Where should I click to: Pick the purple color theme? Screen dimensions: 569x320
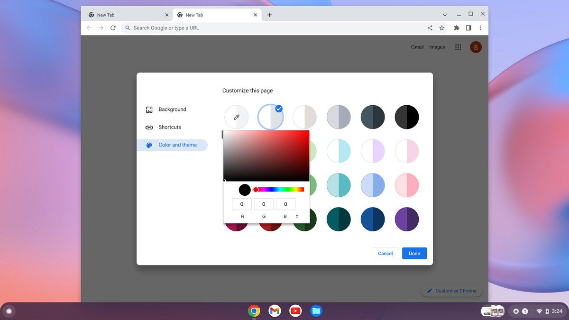tap(407, 219)
